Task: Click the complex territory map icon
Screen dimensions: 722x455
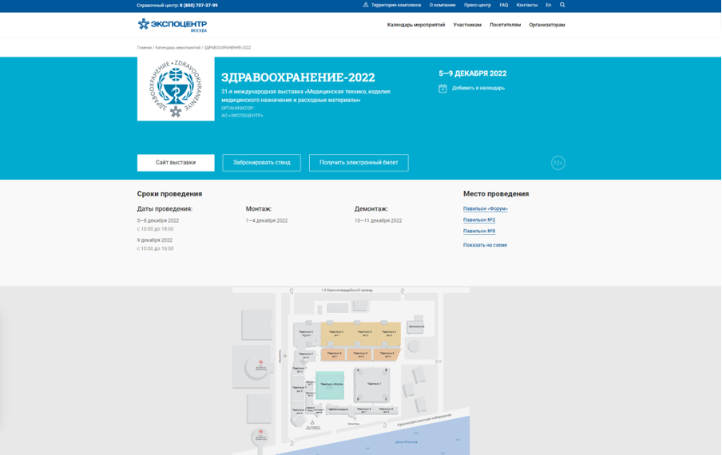Action: pyautogui.click(x=366, y=5)
